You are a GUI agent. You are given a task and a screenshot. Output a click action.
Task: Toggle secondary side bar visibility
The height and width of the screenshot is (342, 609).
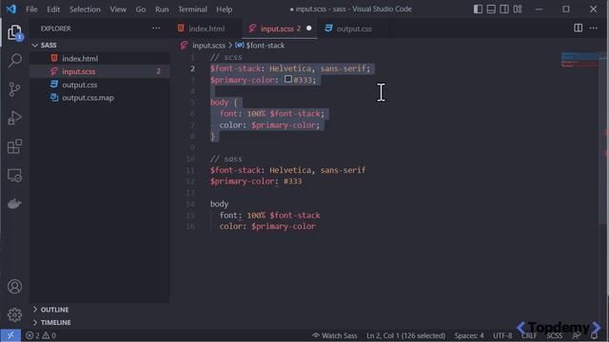(504, 9)
